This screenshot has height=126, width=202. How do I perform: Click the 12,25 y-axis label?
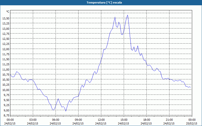coord(6,44)
